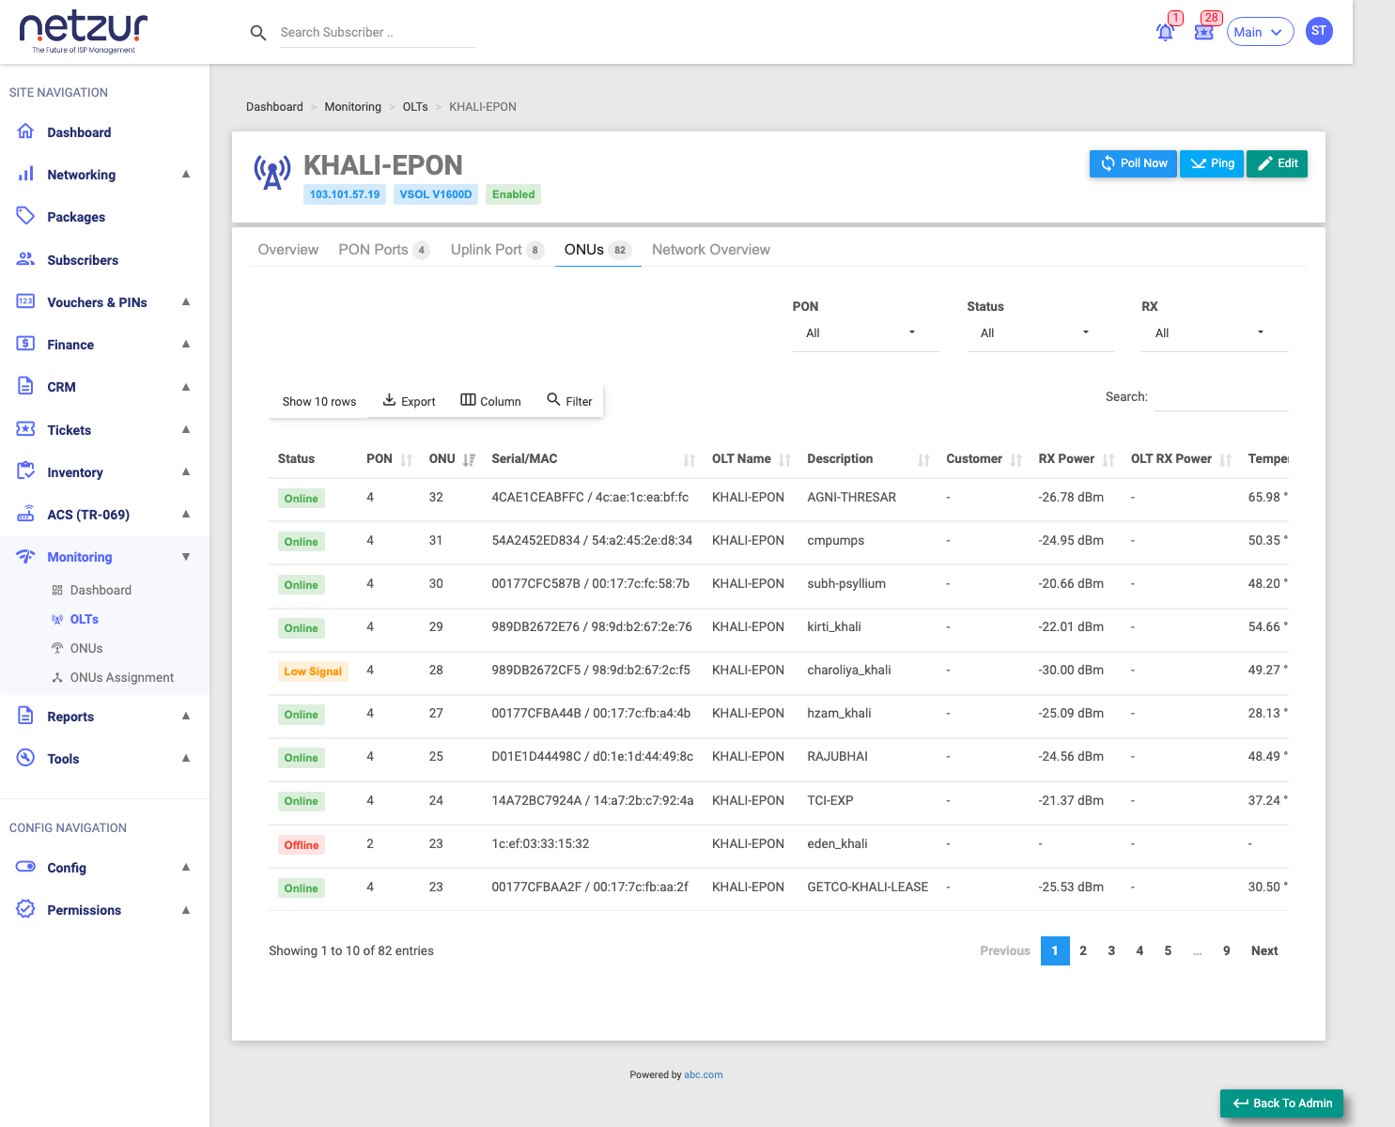The image size is (1395, 1127).
Task: Go to page 2 of entries
Action: (1083, 950)
